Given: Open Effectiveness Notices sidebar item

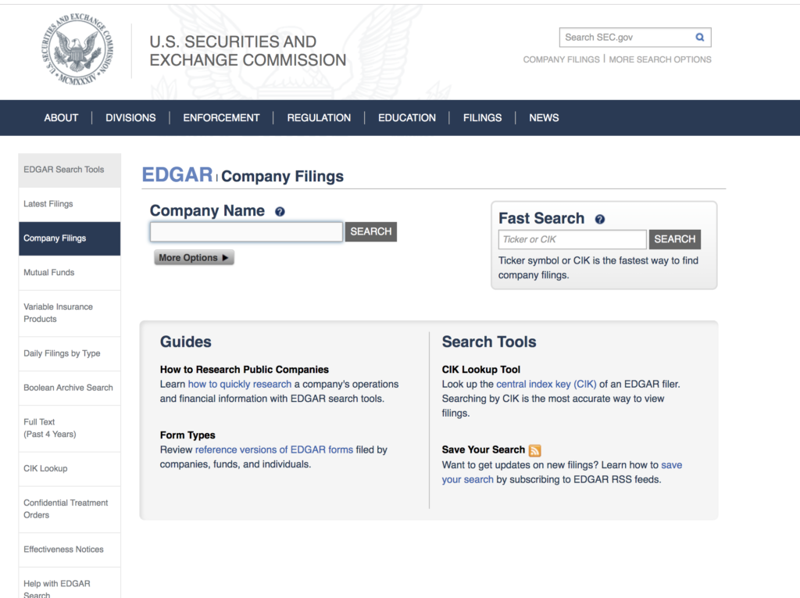Looking at the screenshot, I should coord(70,550).
